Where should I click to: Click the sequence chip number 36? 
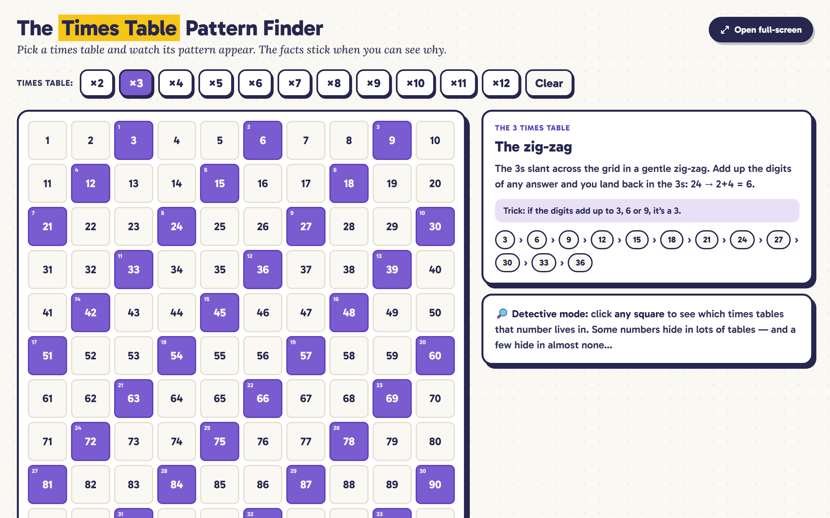[580, 263]
